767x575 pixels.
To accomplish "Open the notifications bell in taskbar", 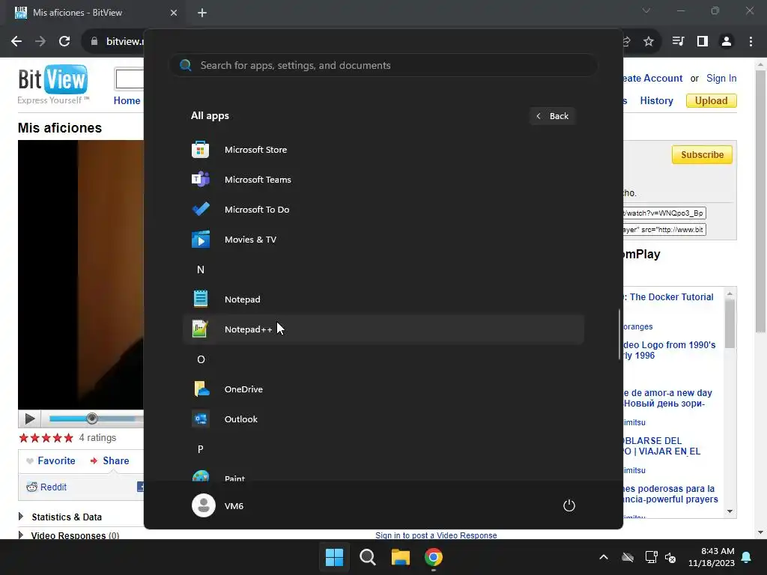I will 747,557.
